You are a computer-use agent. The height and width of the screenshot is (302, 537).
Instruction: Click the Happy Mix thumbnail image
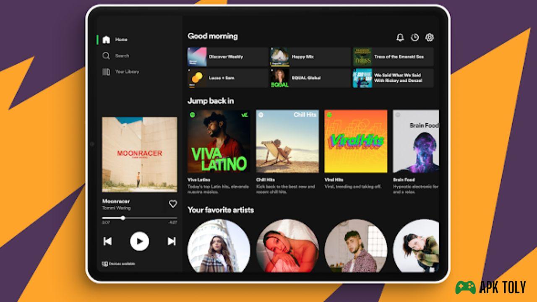[280, 57]
